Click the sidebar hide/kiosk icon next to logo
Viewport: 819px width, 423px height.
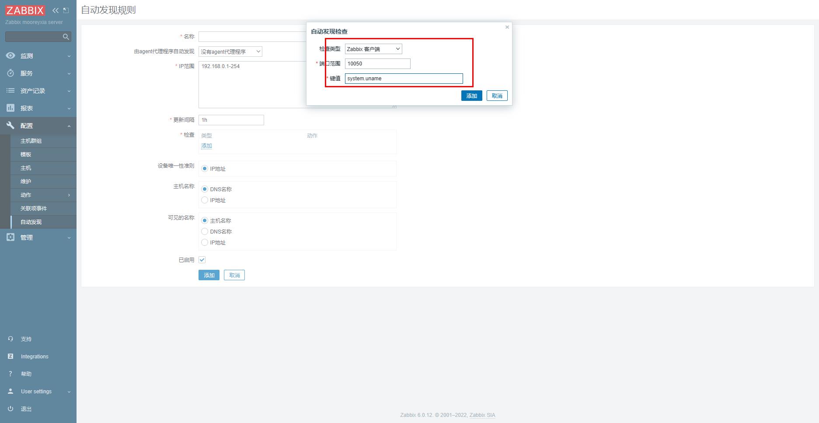[x=66, y=10]
